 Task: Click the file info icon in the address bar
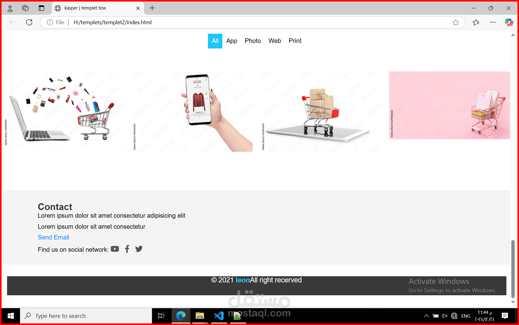[50, 22]
